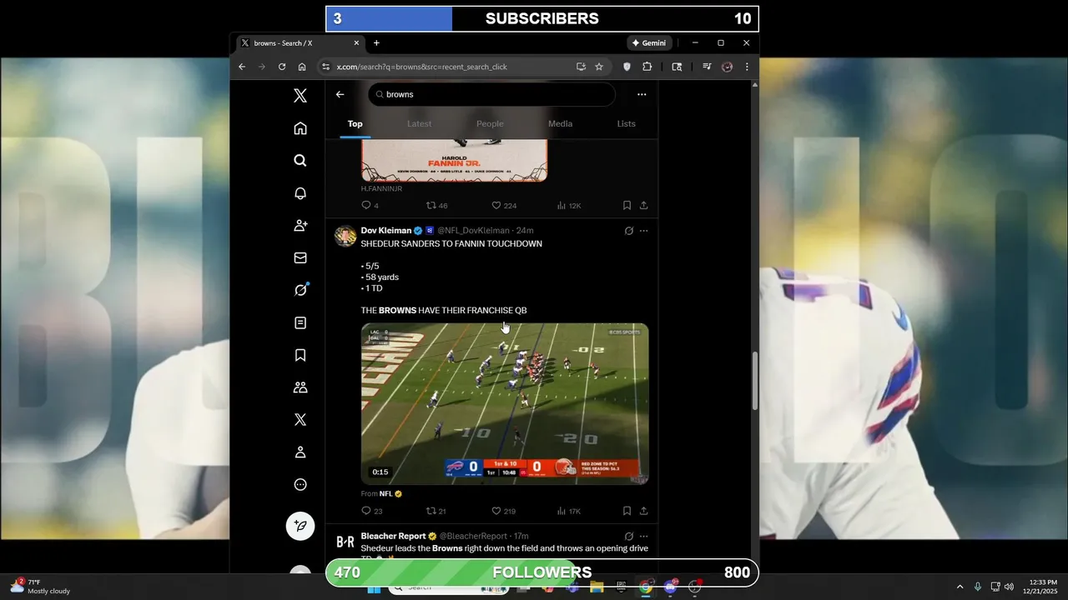The image size is (1068, 600).
Task: Click the Bleacher Report B/R avatar
Action: pos(345,542)
